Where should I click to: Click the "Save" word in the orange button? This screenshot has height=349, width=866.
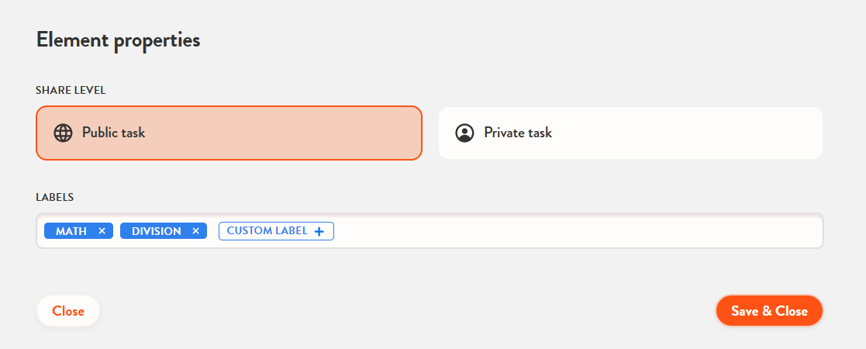(x=744, y=311)
